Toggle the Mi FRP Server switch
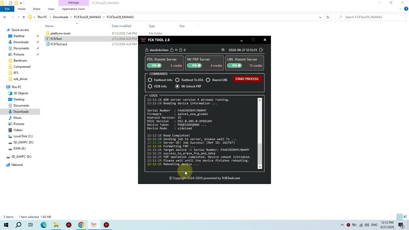409x230 pixels. [194, 65]
